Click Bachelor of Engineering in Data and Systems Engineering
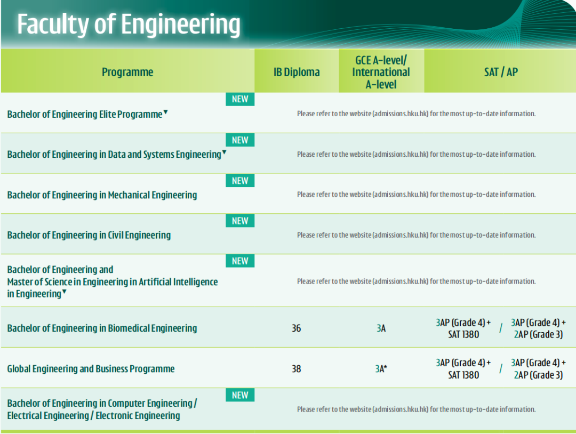 [114, 154]
